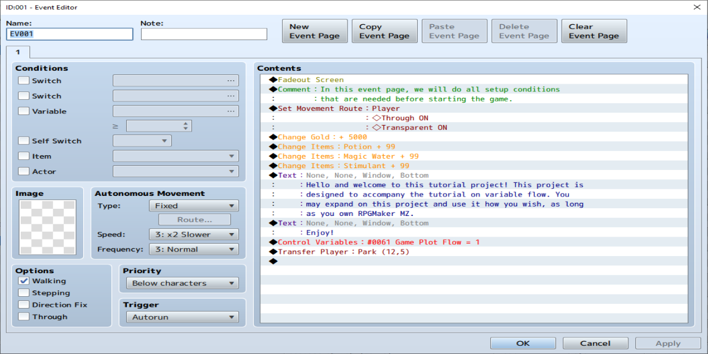Click the Note input field
Viewport: 708px width, 354px height.
pyautogui.click(x=204, y=34)
